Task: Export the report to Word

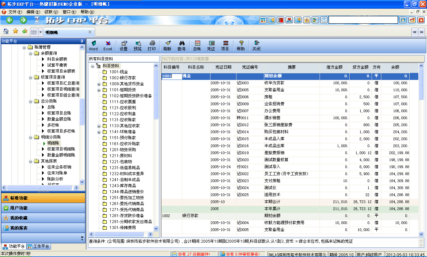Action: [93, 45]
